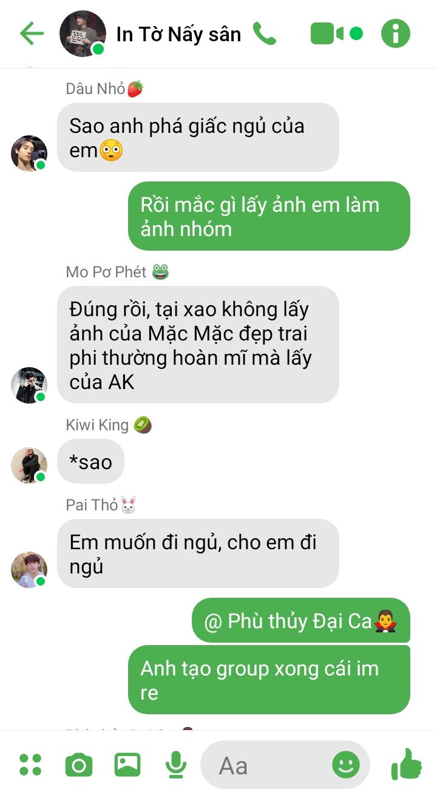Send a thumbs-up like

tap(406, 764)
